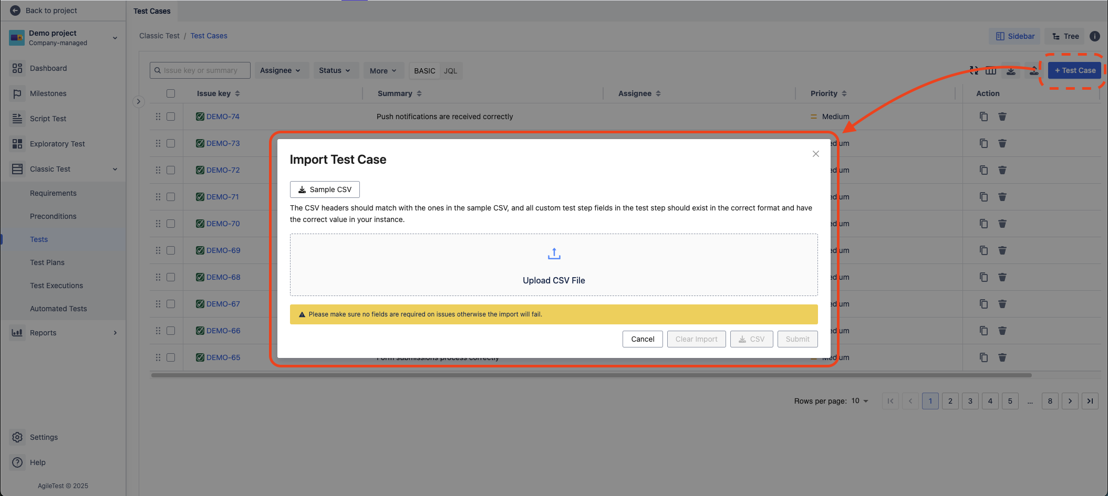Image resolution: width=1108 pixels, height=496 pixels.
Task: Click the download export icon in the toolbar
Action: coord(1011,70)
